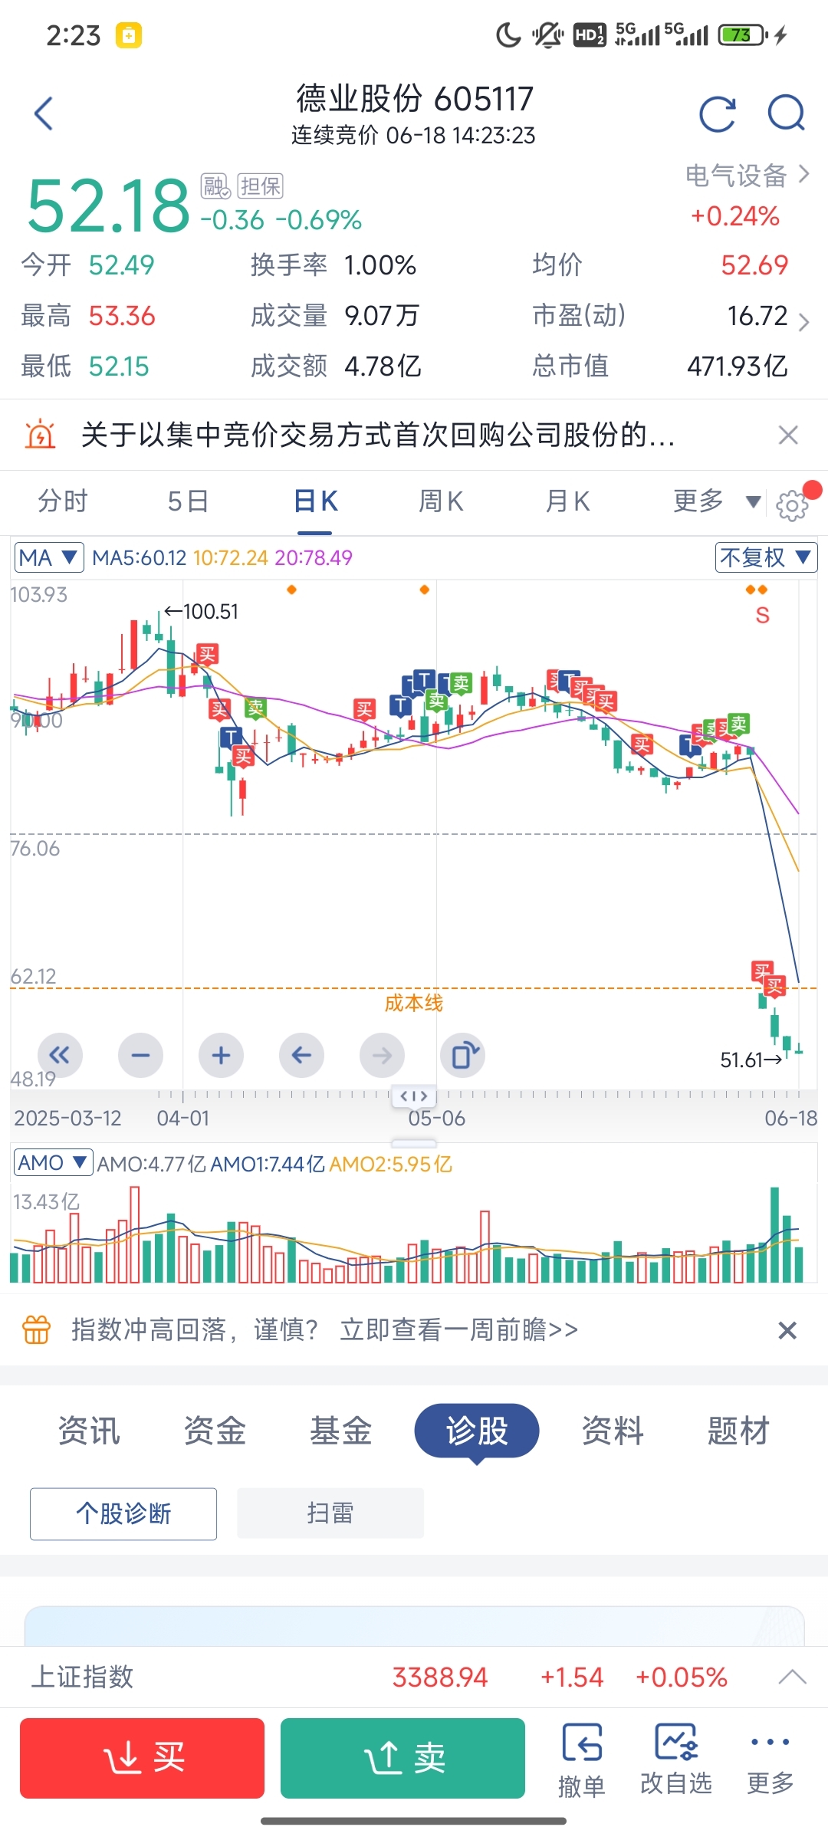Tap the gift icon in weekly preview banner

coord(37,1329)
